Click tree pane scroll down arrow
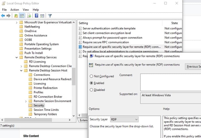This screenshot has height=138, width=201. point(74,116)
